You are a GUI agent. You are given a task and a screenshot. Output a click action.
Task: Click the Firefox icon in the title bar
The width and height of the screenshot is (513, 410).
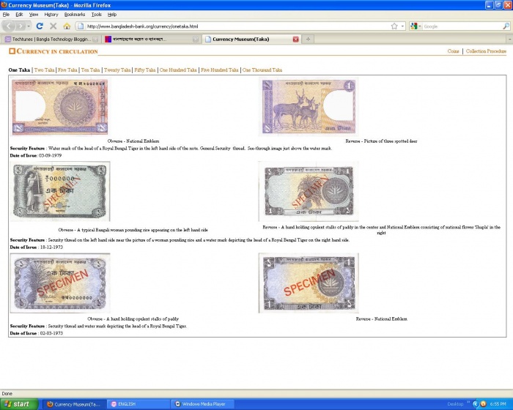4,5
